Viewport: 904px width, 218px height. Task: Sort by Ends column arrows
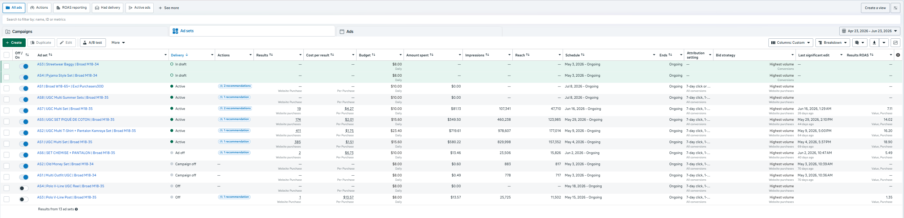click(x=670, y=55)
